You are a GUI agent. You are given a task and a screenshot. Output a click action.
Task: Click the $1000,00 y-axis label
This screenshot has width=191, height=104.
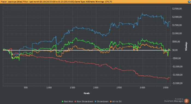click(177, 33)
